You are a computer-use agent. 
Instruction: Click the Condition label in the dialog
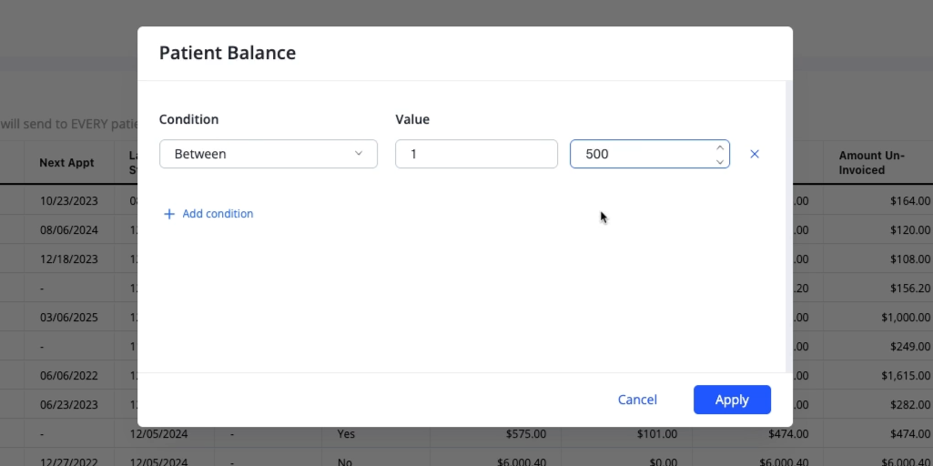tap(188, 119)
